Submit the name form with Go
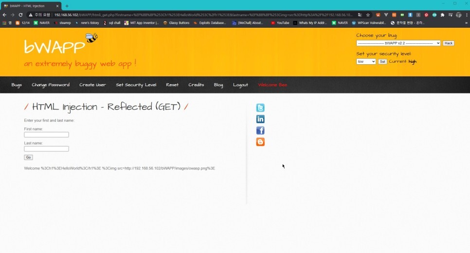 (28, 157)
